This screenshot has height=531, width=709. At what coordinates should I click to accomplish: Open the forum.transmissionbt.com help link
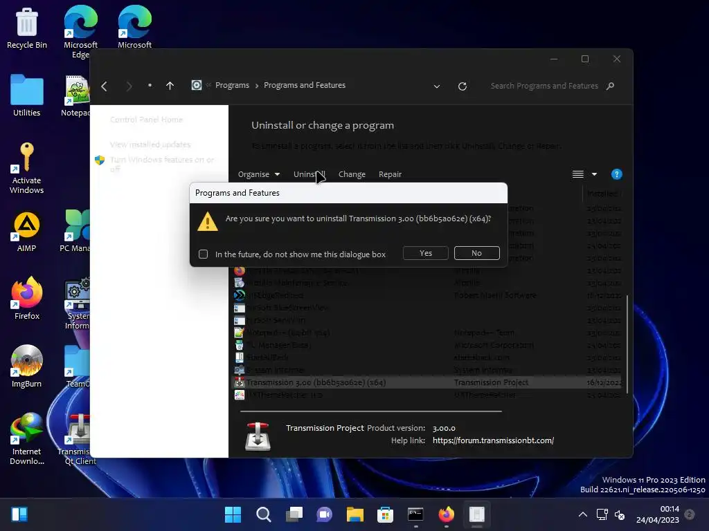point(493,440)
